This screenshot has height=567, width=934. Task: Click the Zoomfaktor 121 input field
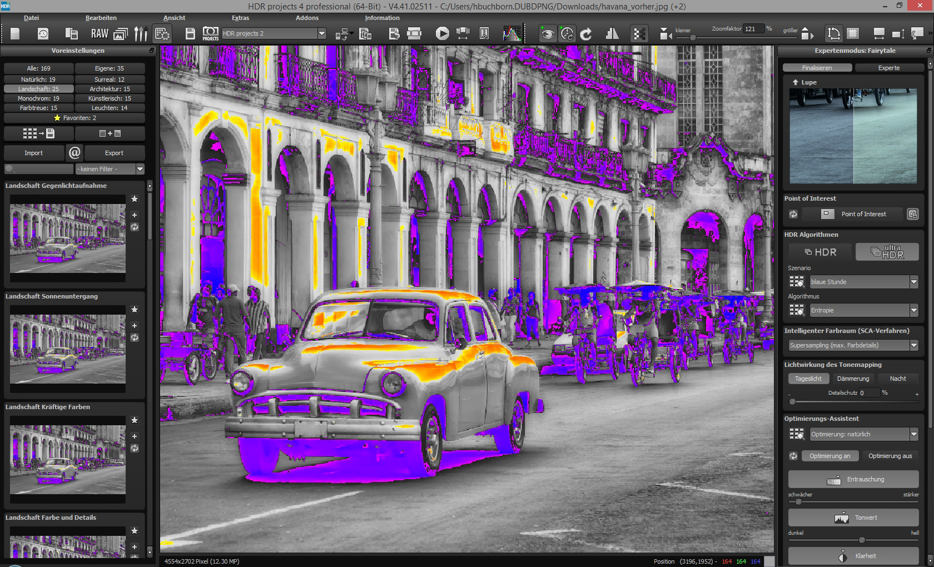[753, 29]
